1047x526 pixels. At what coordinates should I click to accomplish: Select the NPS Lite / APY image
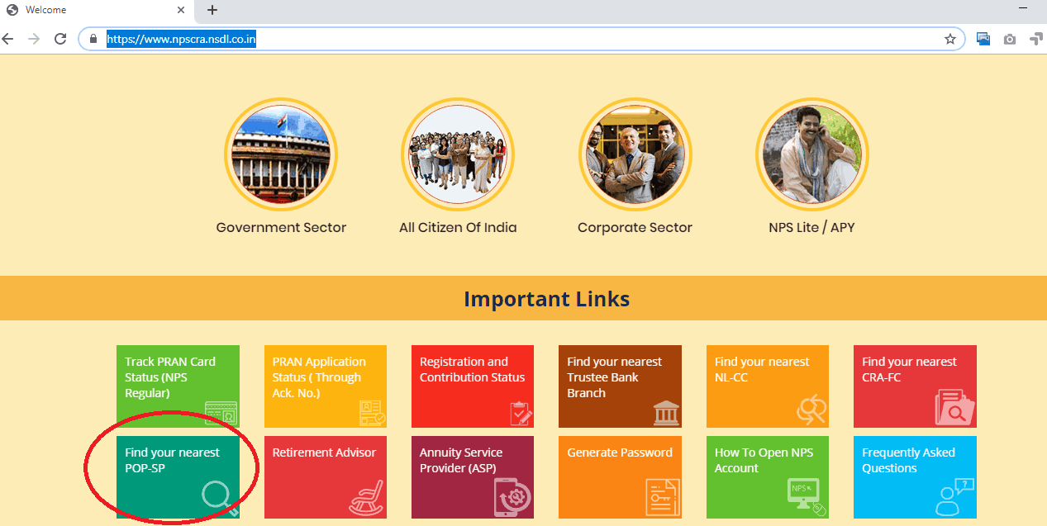click(x=811, y=154)
